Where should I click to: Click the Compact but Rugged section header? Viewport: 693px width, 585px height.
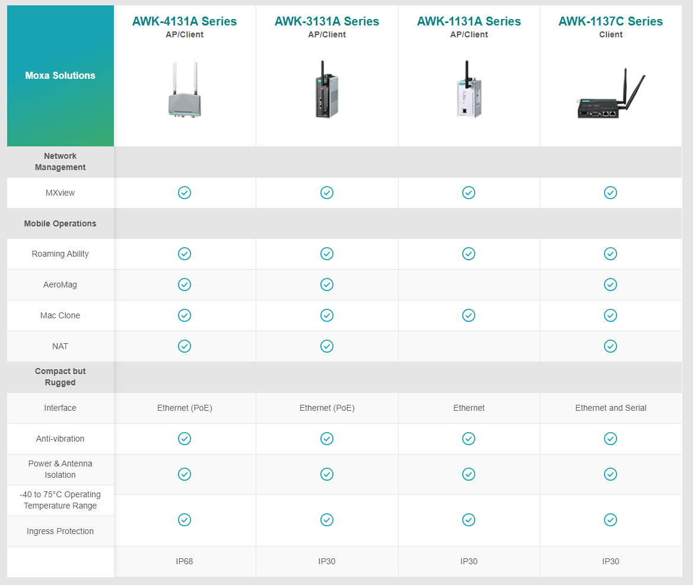click(60, 377)
